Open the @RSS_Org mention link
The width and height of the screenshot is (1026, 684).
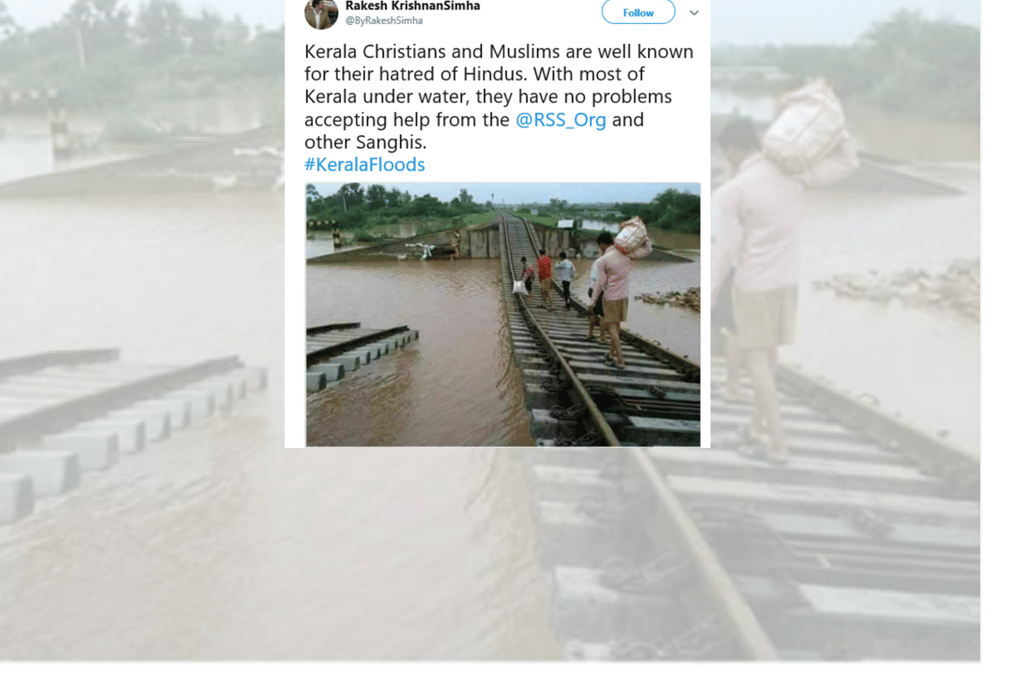click(x=561, y=120)
